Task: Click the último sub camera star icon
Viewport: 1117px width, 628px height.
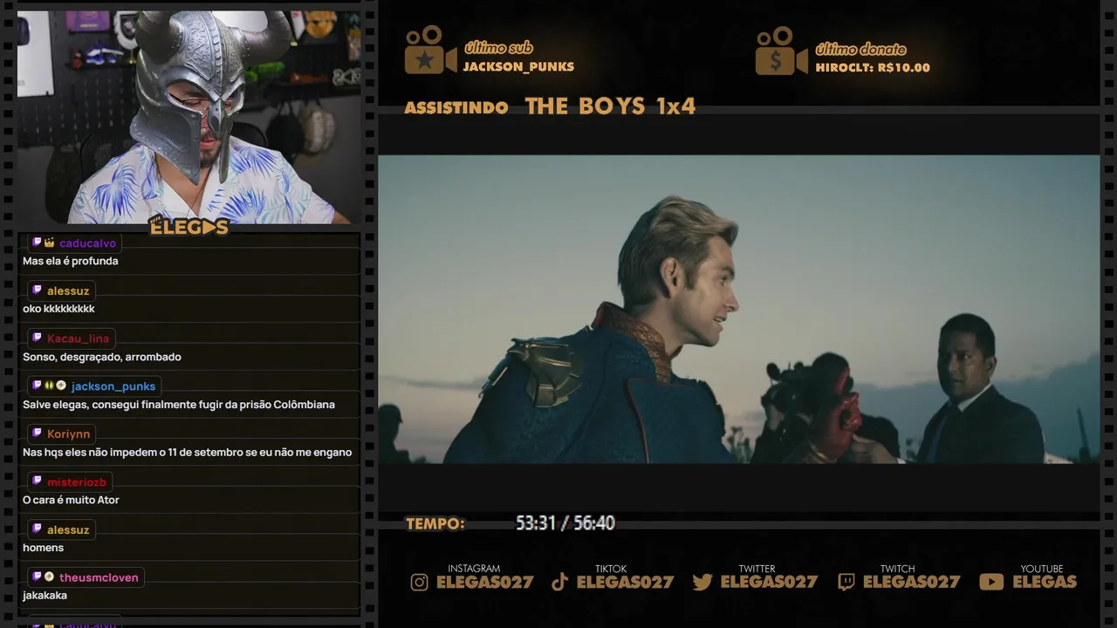Action: coord(430,50)
